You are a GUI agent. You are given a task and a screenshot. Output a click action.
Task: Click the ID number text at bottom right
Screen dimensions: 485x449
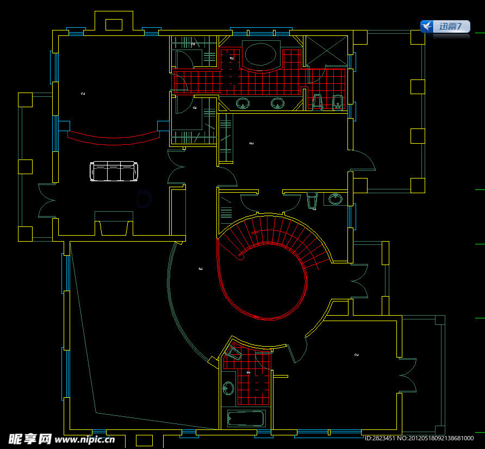tap(424, 438)
